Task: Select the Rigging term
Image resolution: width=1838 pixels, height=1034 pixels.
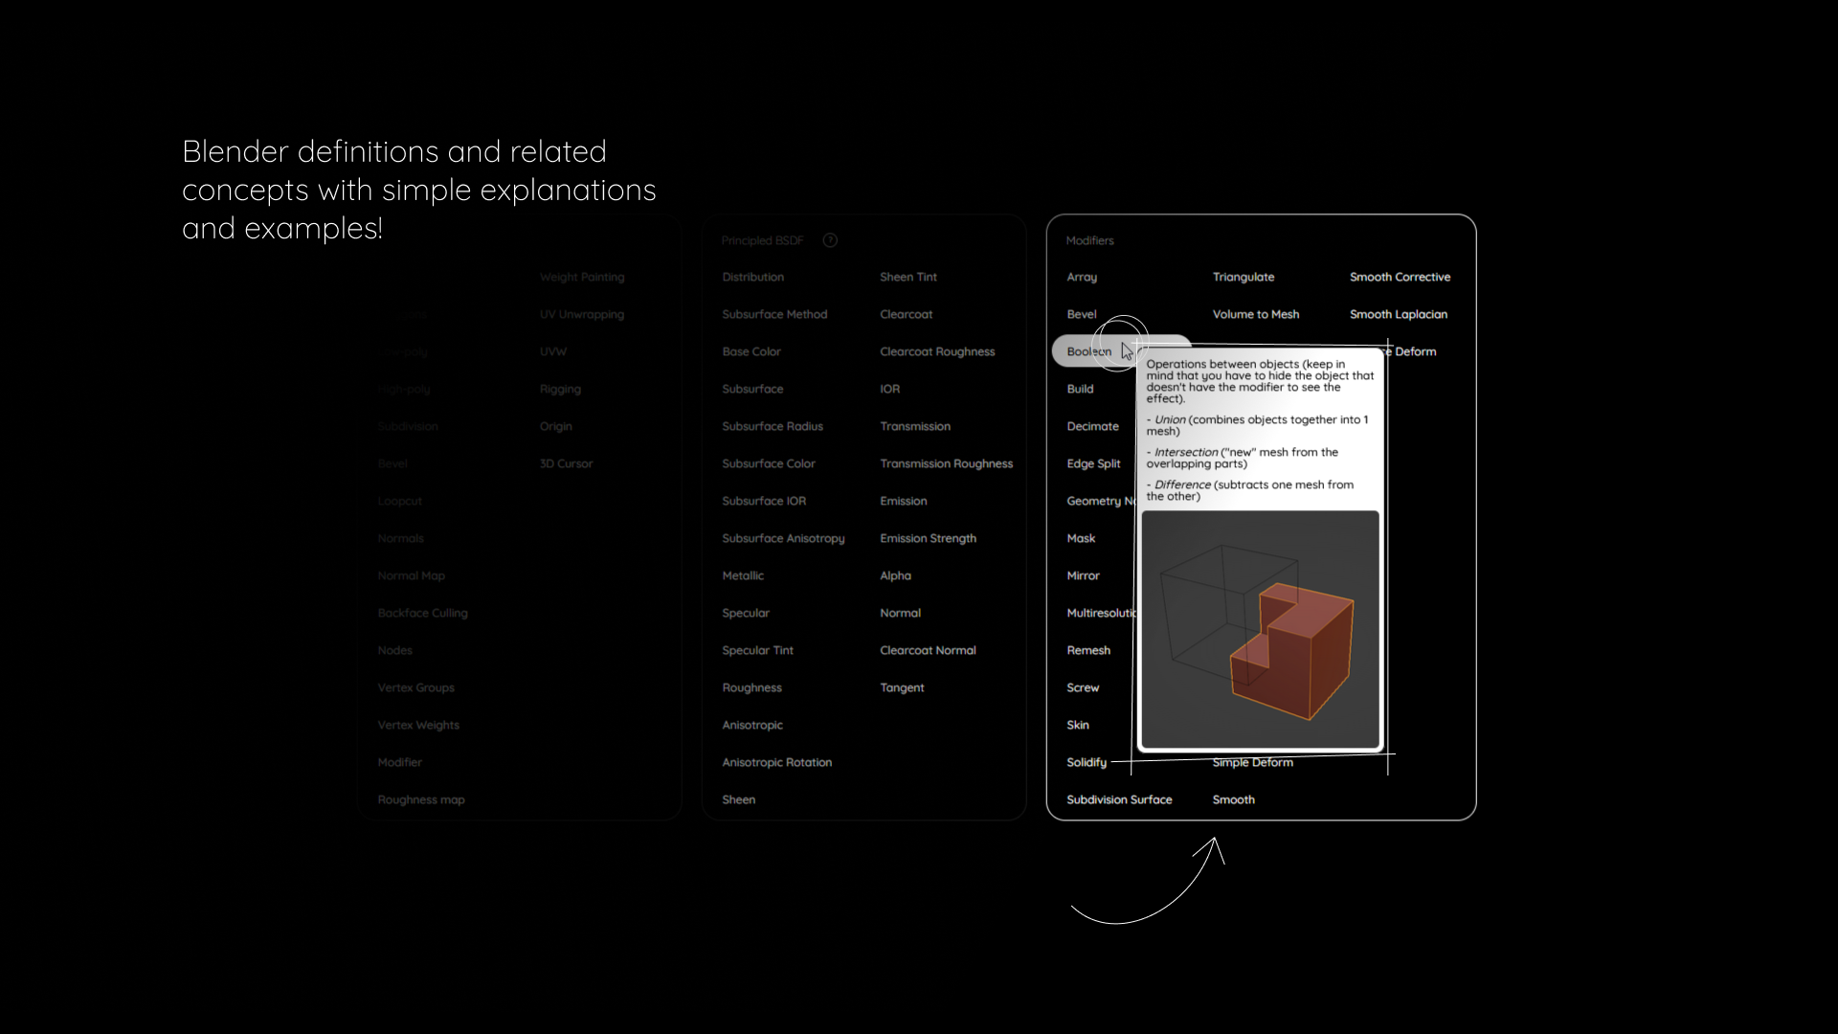Action: (560, 389)
